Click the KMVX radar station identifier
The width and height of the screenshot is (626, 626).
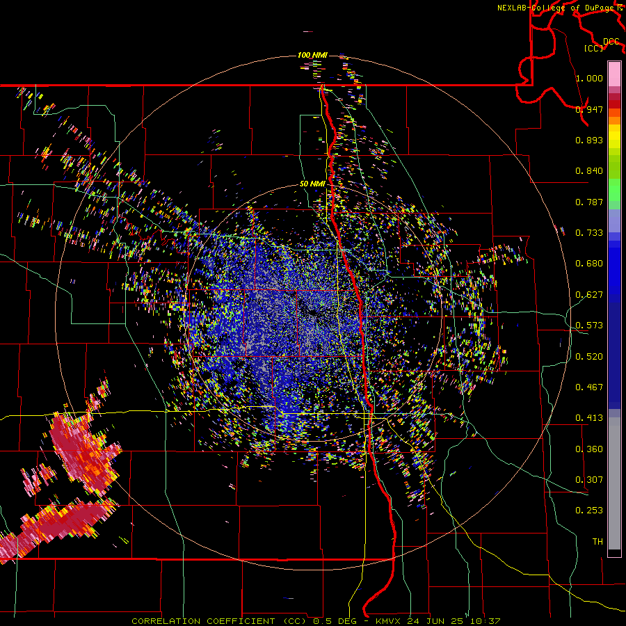(x=390, y=621)
